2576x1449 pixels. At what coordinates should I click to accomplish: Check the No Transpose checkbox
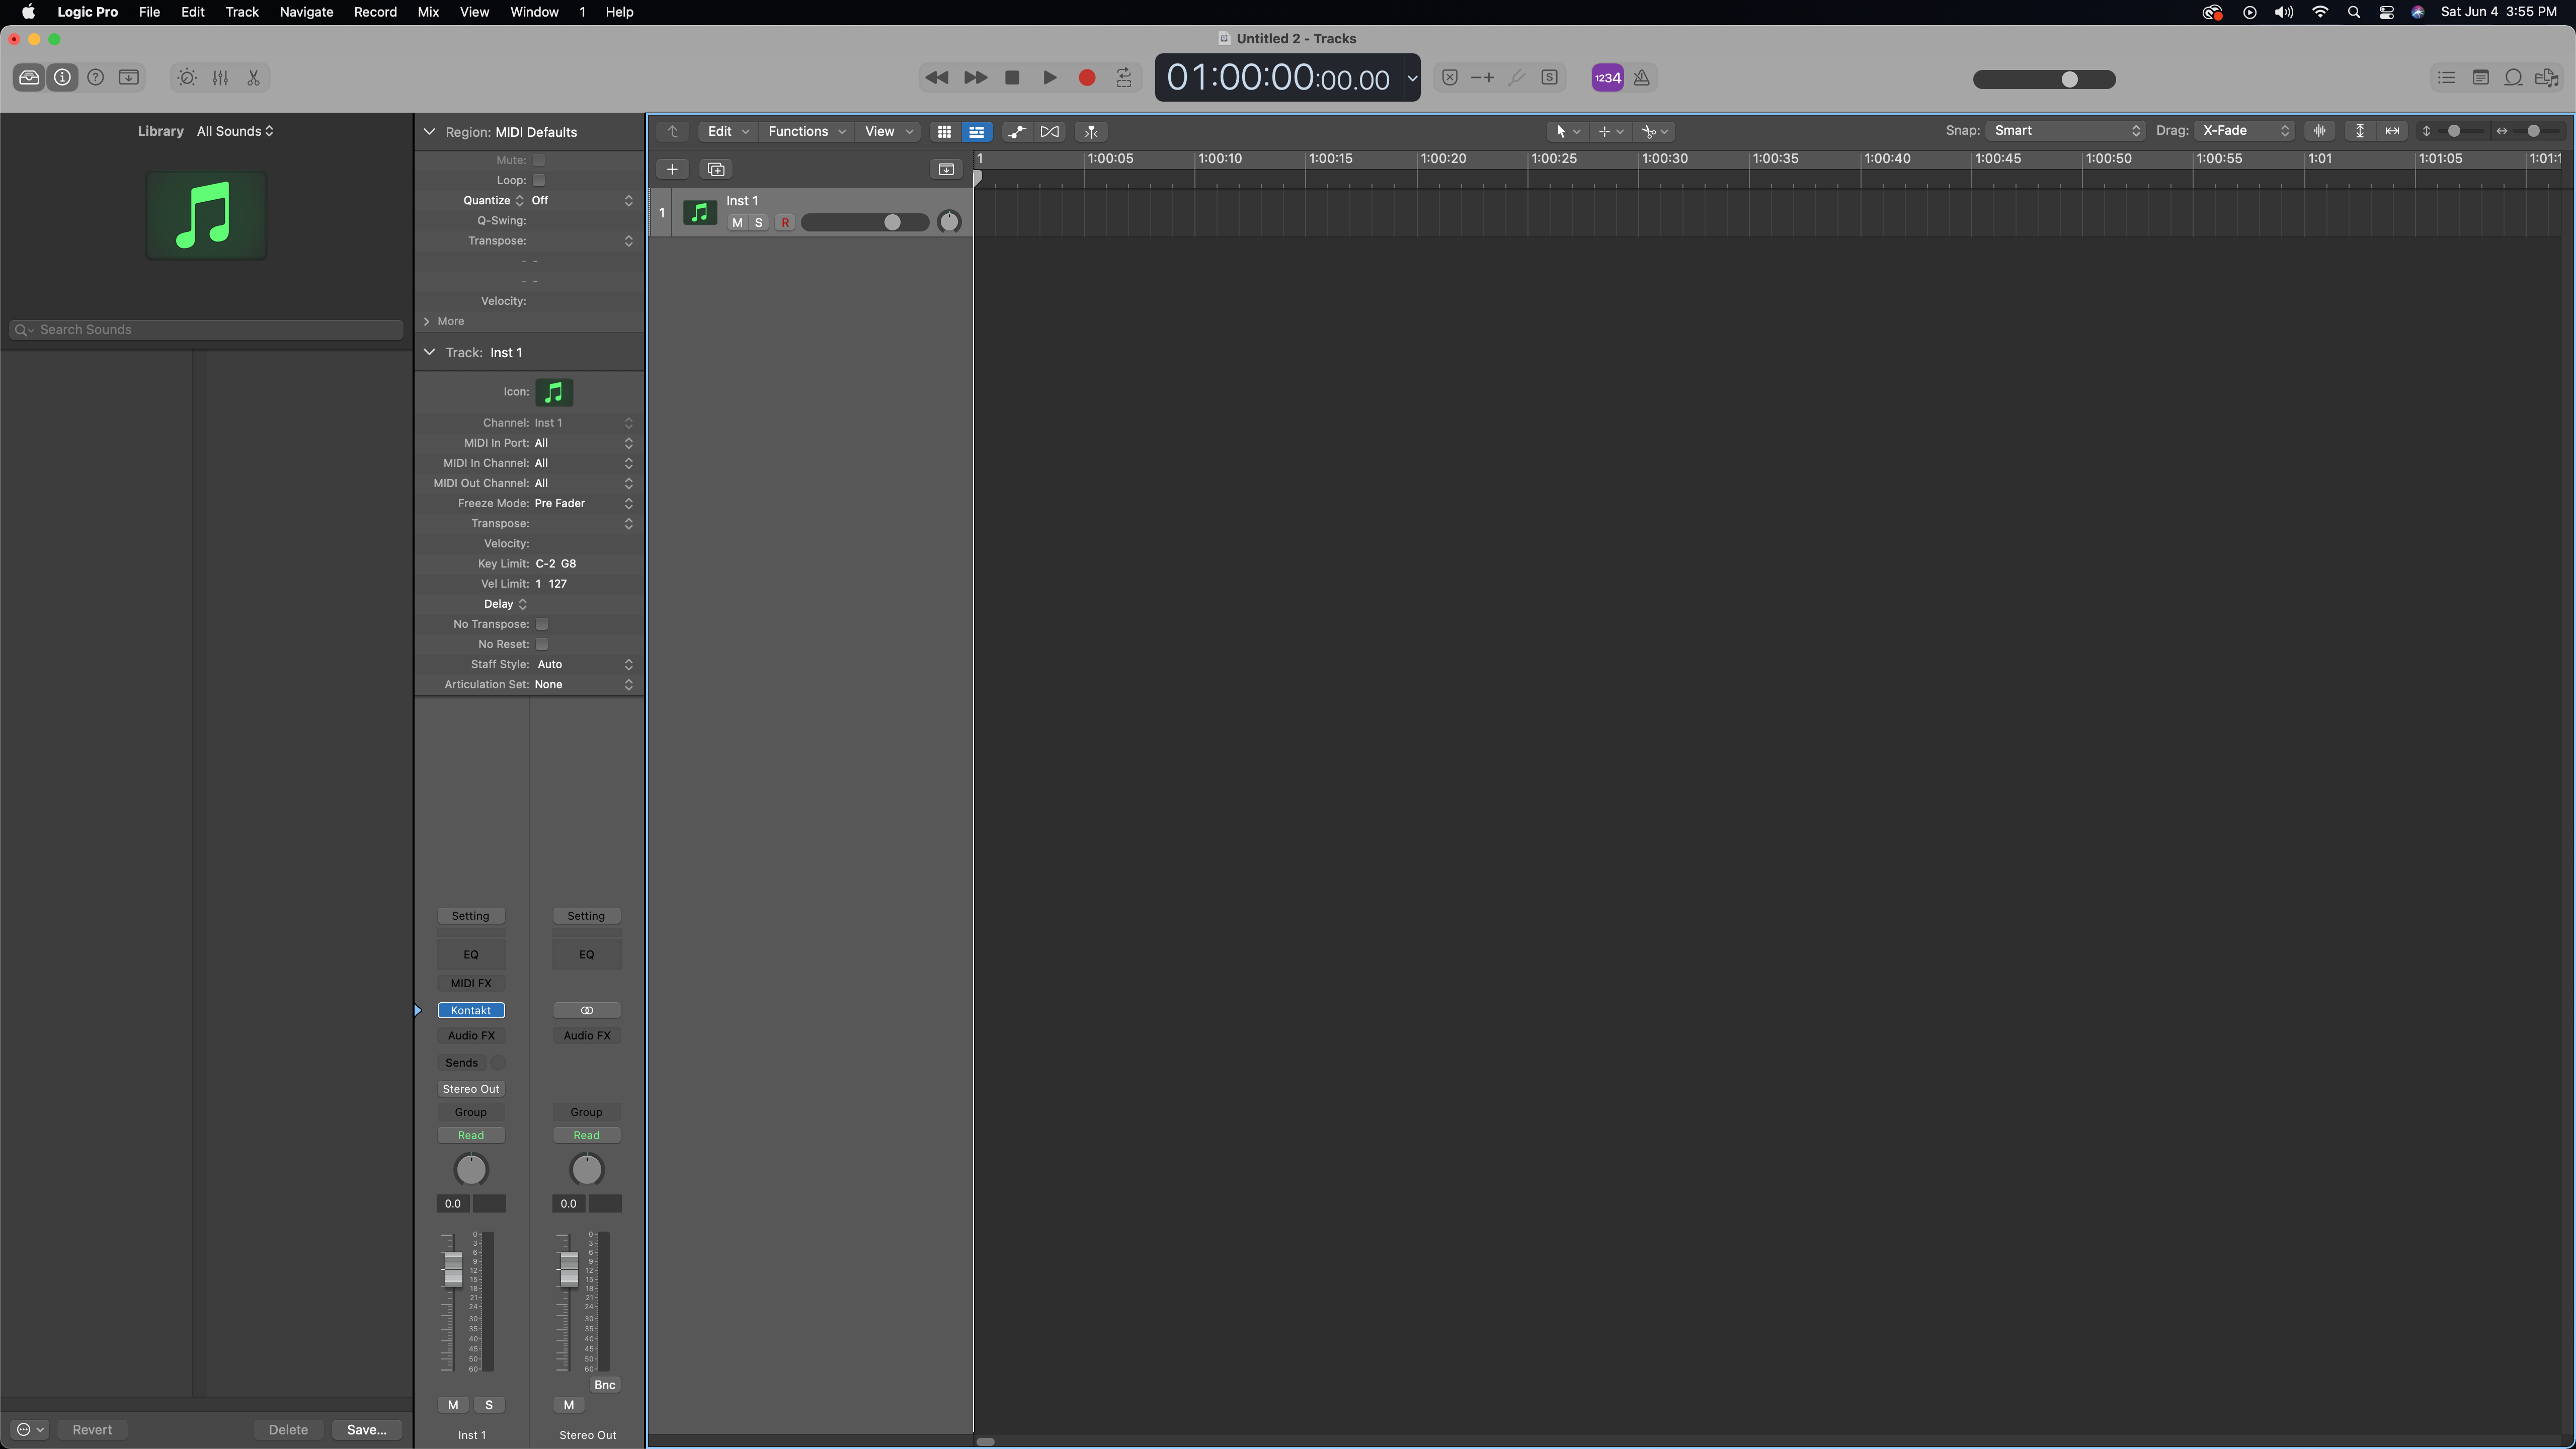(x=542, y=624)
